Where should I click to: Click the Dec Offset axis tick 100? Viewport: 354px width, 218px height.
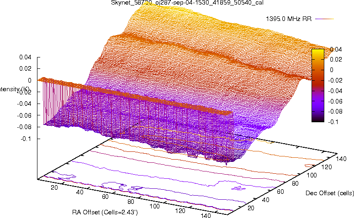(x=312, y=175)
